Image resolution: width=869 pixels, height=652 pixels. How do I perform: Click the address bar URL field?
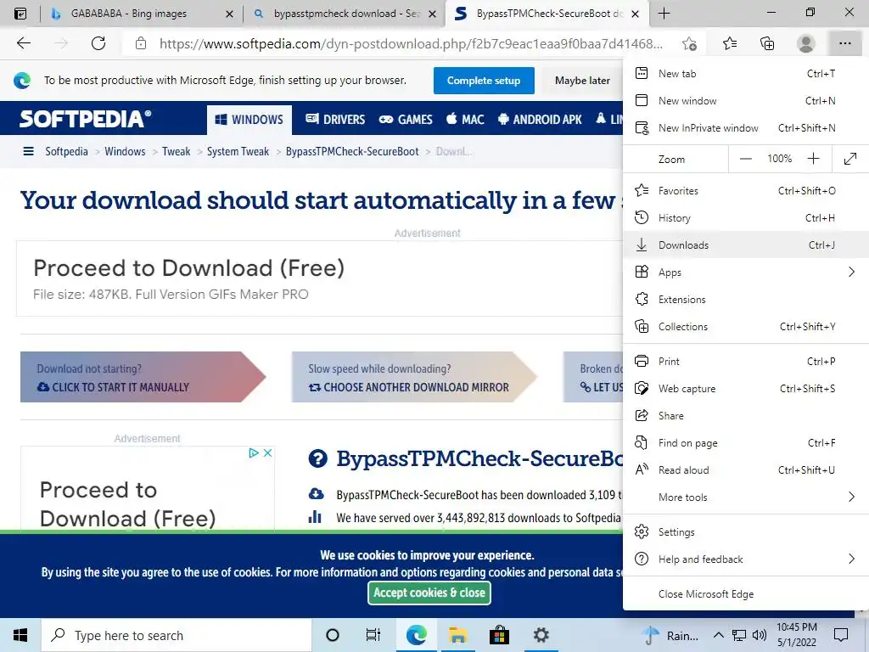(x=410, y=43)
